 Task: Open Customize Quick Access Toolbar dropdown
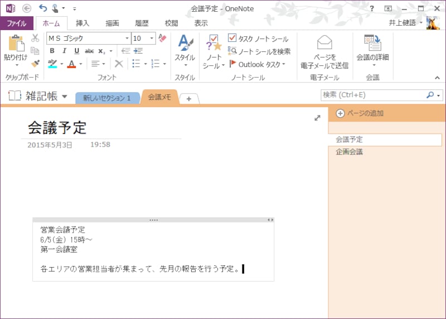pyautogui.click(x=74, y=9)
